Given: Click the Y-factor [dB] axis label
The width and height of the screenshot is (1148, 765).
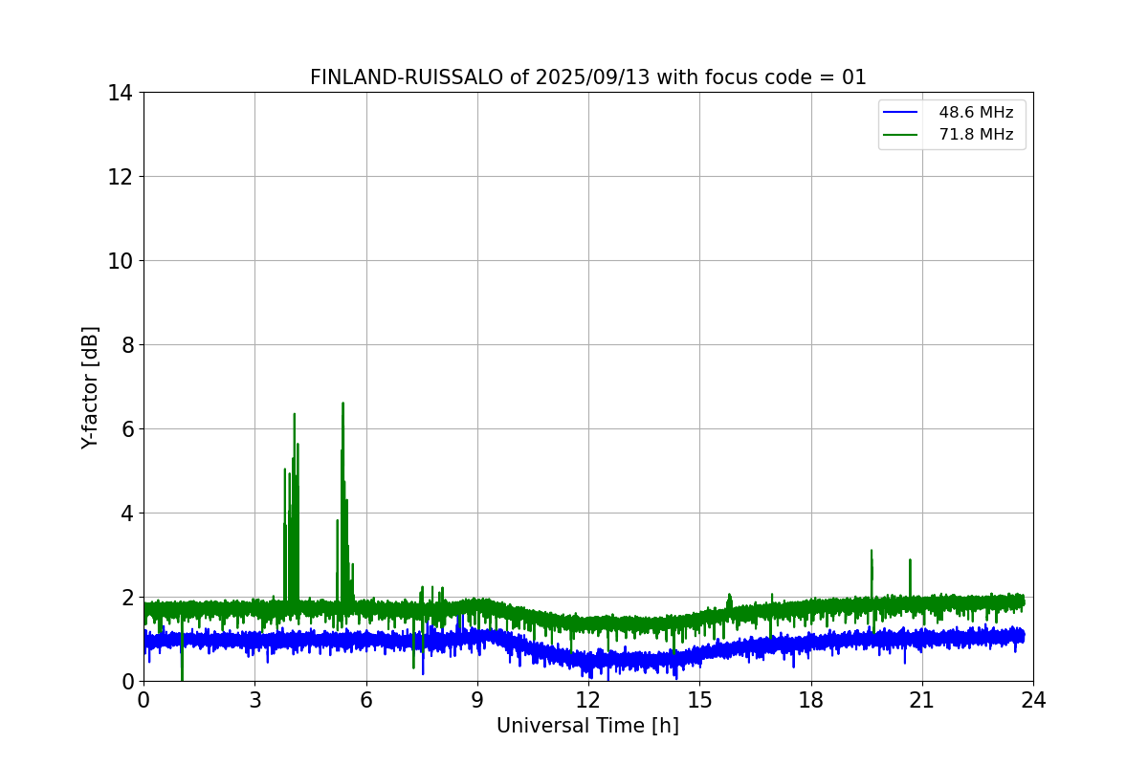Looking at the screenshot, I should point(90,387).
